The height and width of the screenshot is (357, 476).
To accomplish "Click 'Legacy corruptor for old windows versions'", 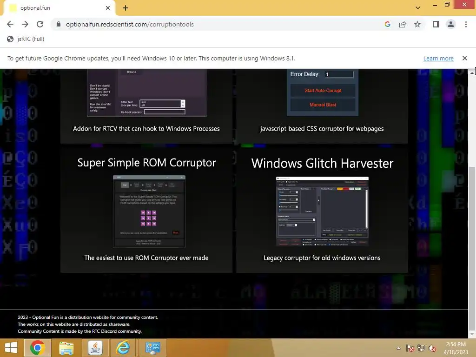I will pos(322,258).
